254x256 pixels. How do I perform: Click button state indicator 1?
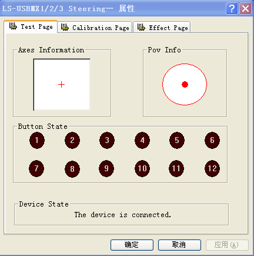pos(37,140)
